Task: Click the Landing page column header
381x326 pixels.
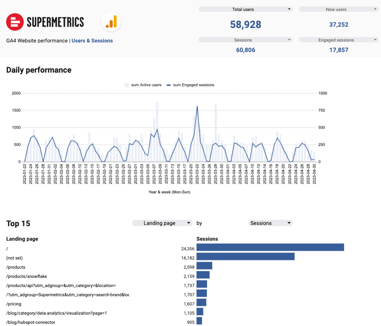Action: click(x=22, y=239)
